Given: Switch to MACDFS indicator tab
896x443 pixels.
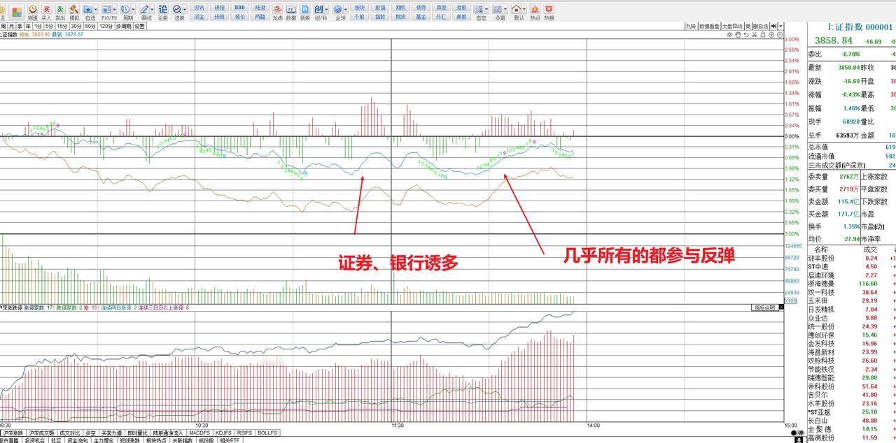Looking at the screenshot, I should click(x=199, y=433).
